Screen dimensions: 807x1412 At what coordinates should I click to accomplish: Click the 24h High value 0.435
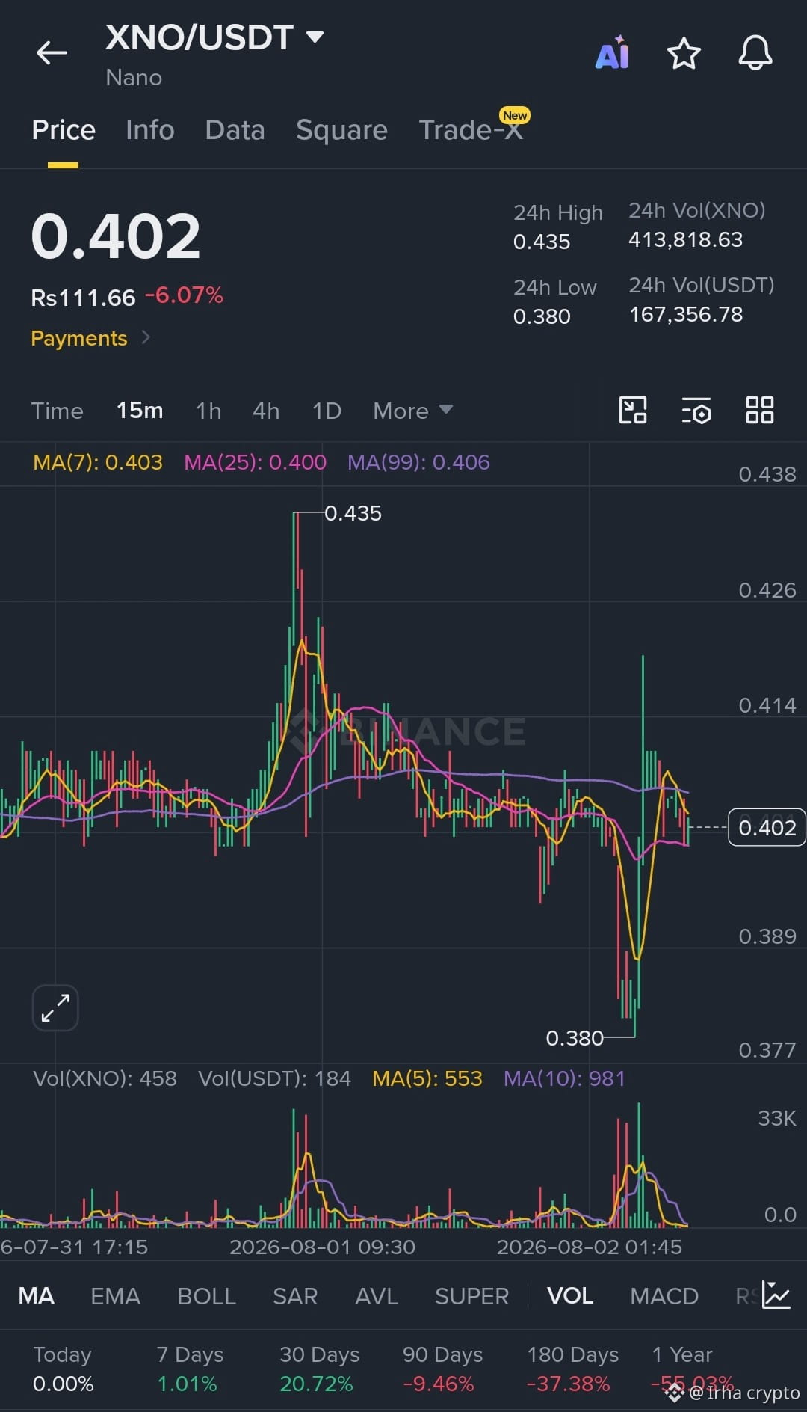coord(542,242)
